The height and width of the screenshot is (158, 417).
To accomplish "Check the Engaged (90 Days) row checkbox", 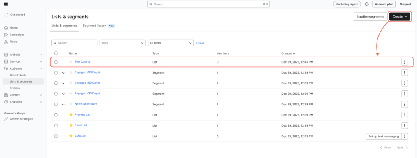I will (56, 72).
